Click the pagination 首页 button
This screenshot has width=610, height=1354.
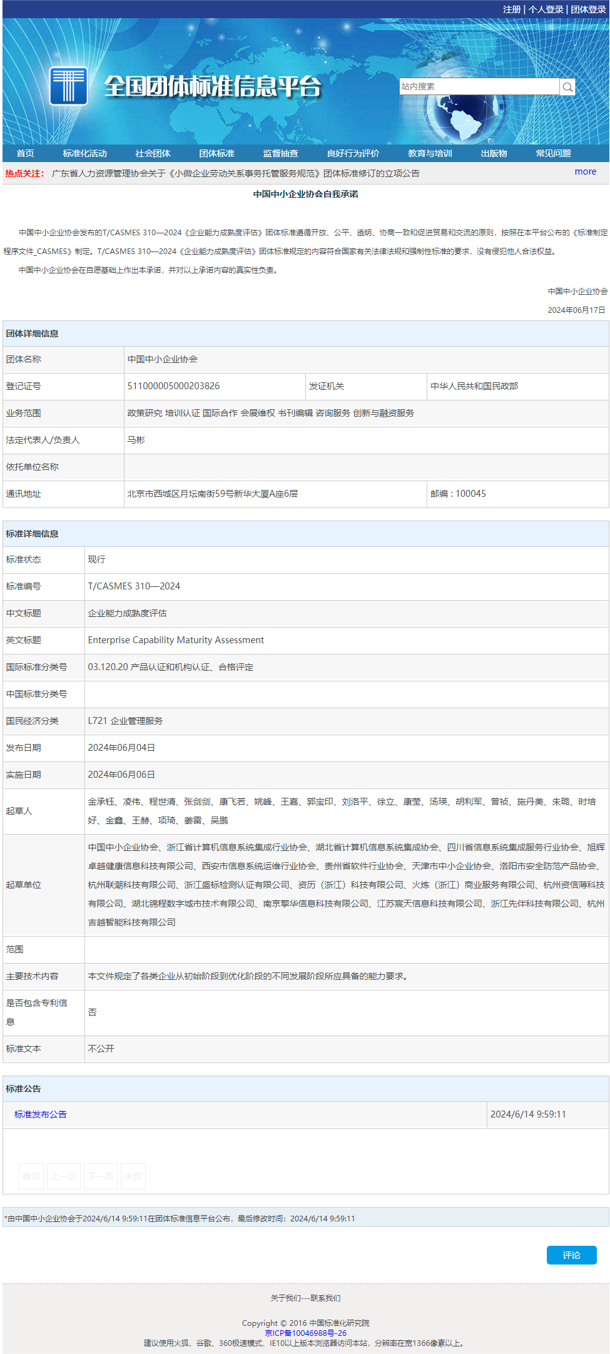[31, 1176]
